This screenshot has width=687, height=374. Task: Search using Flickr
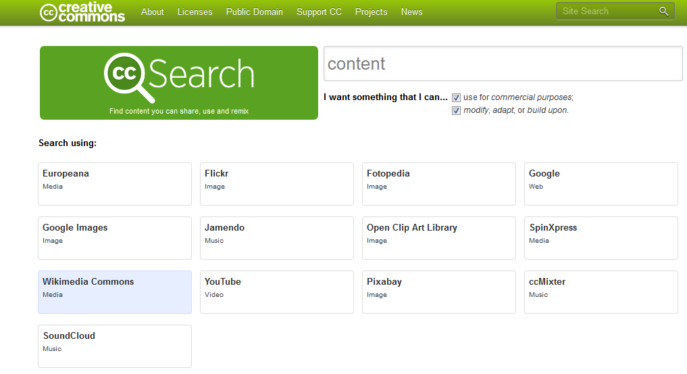pos(277,184)
